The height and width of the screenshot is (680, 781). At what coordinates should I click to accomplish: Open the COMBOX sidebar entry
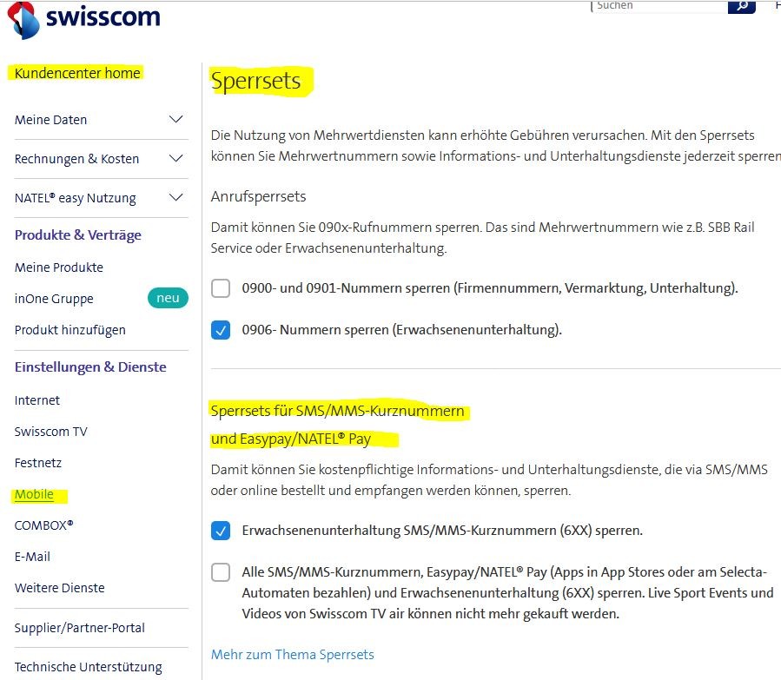coord(43,525)
